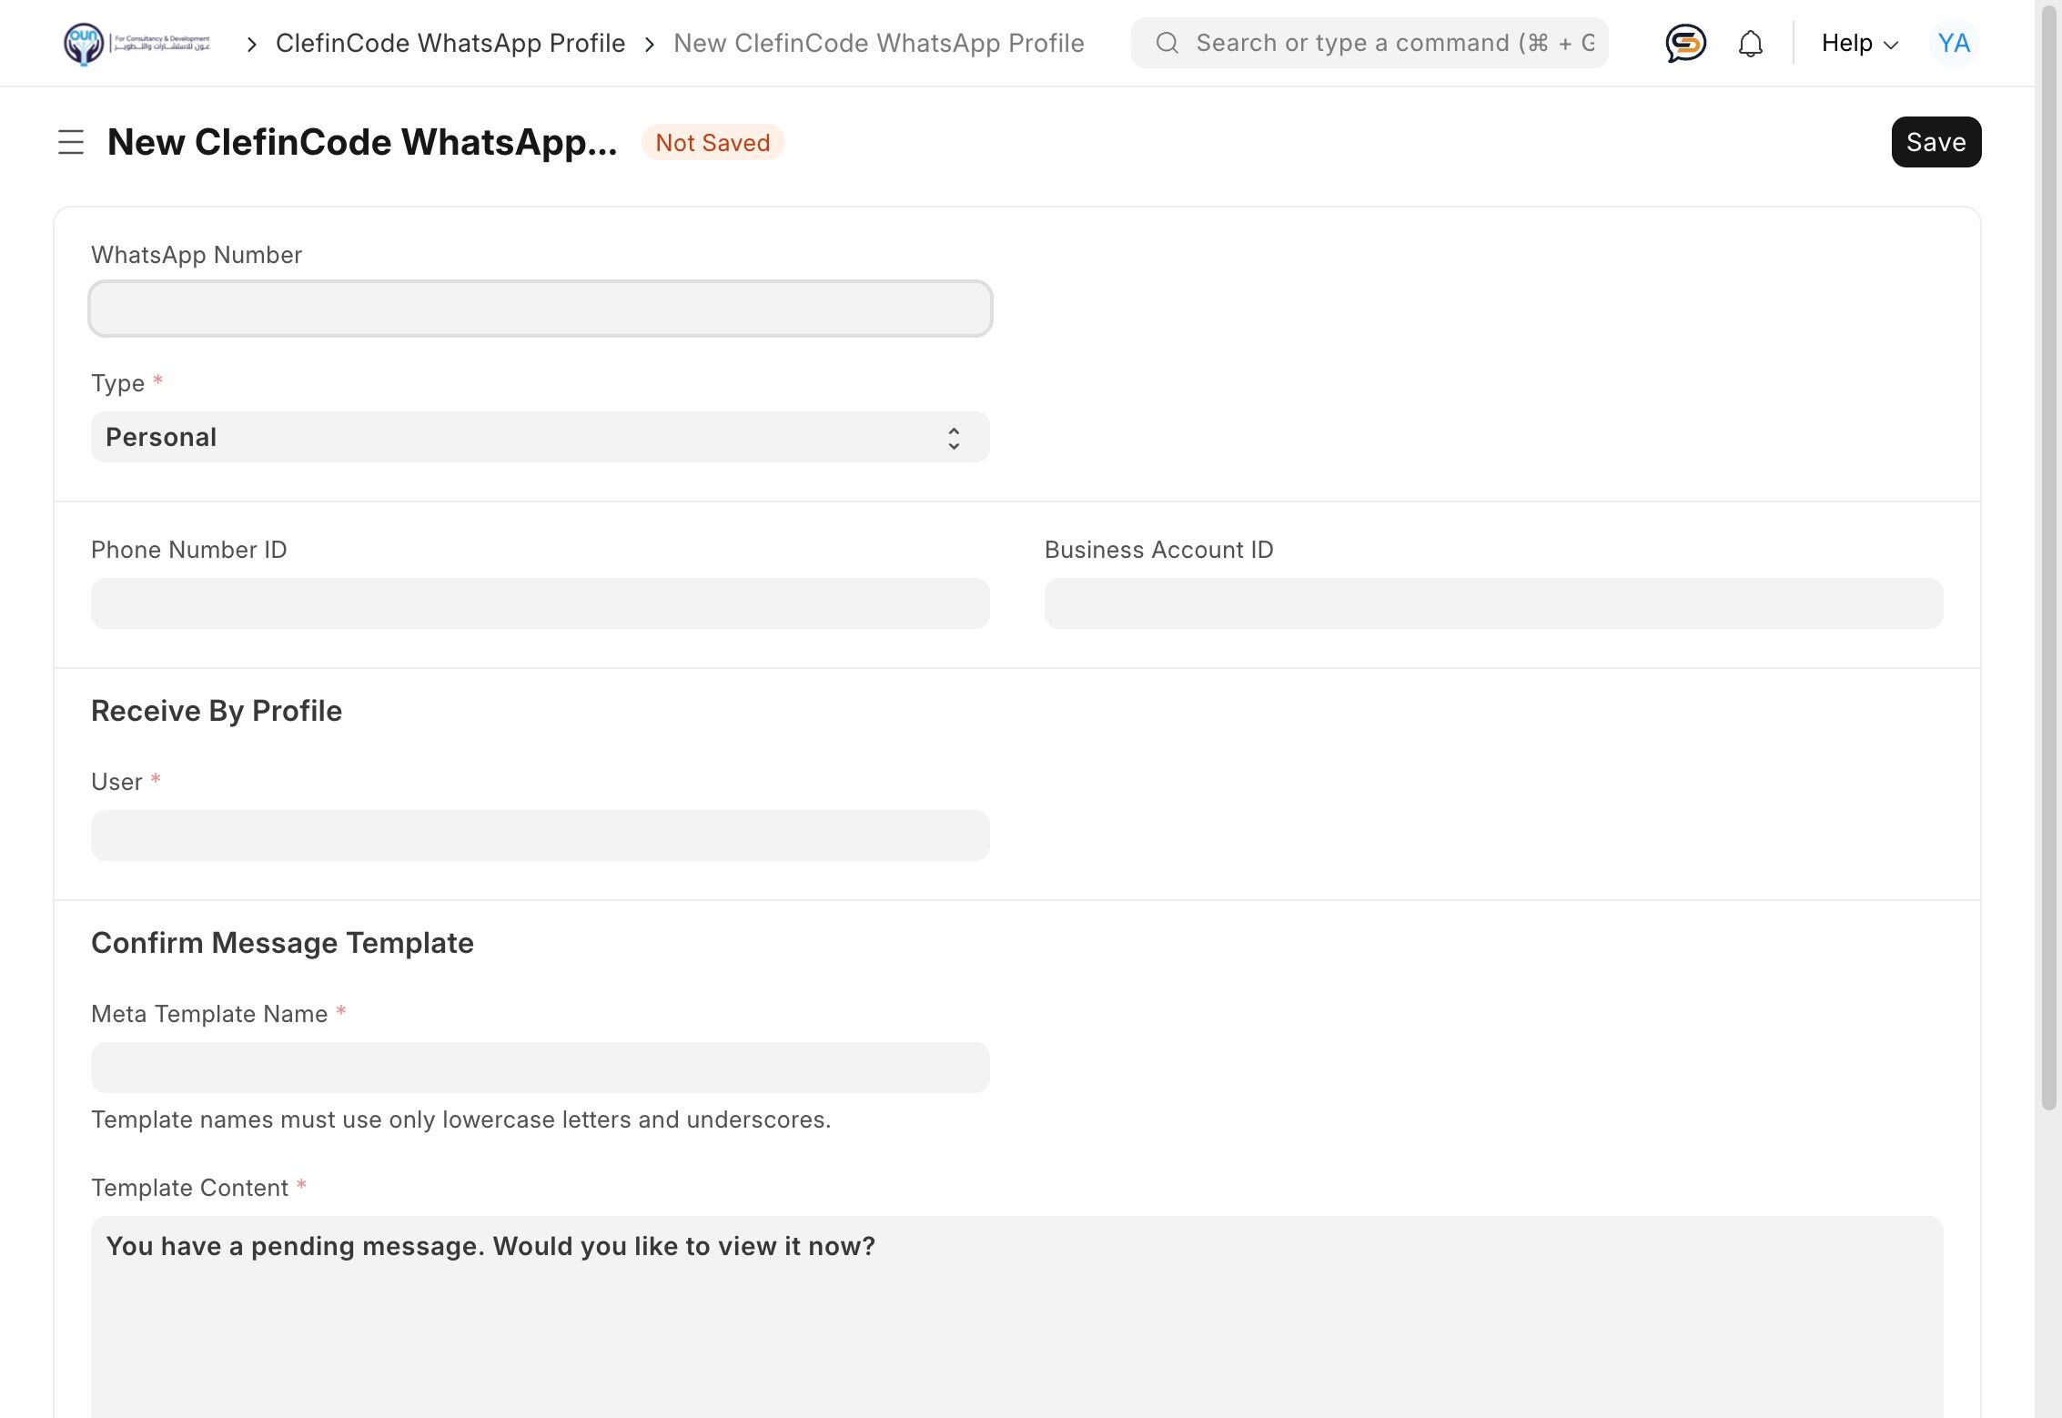Focus the WhatsApp Number field
This screenshot has height=1418, width=2062.
pos(539,309)
